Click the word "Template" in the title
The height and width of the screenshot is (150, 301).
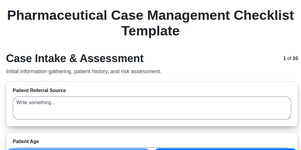click(x=150, y=31)
